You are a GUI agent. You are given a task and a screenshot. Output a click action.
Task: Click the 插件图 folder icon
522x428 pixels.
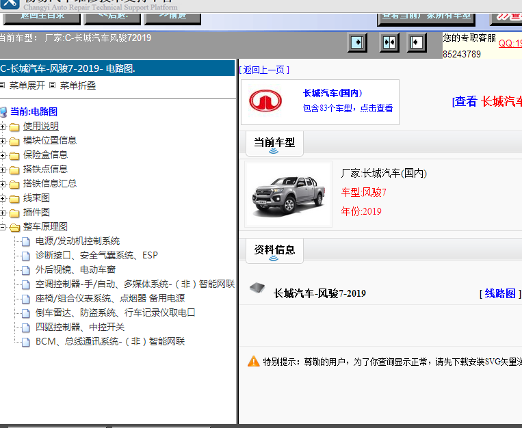point(14,213)
